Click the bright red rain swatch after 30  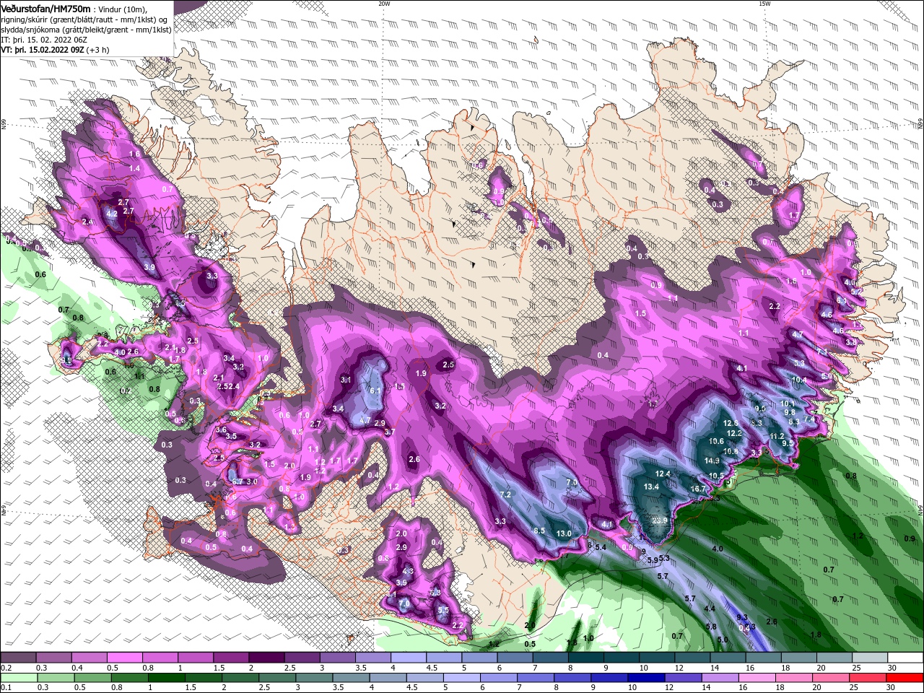[x=905, y=677]
